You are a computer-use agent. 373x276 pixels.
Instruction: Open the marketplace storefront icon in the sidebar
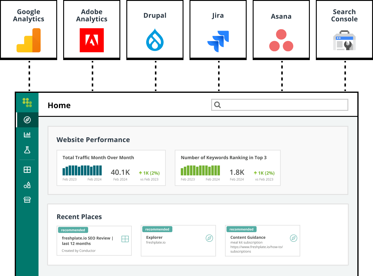[27, 199]
